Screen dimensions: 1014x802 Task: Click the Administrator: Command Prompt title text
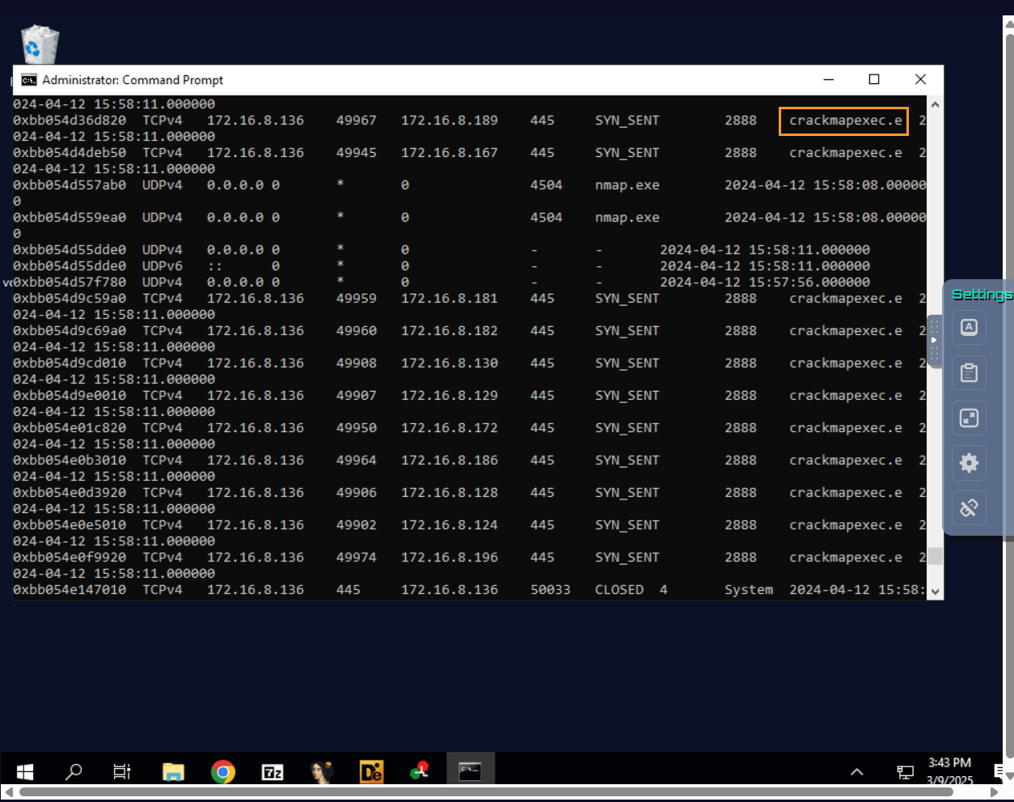(x=133, y=79)
